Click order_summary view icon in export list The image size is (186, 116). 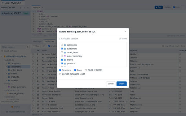coord(65,56)
